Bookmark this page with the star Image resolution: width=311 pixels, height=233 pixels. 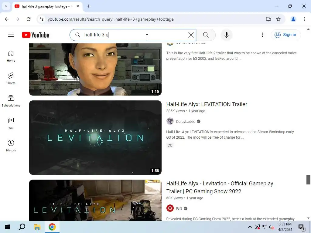278,19
